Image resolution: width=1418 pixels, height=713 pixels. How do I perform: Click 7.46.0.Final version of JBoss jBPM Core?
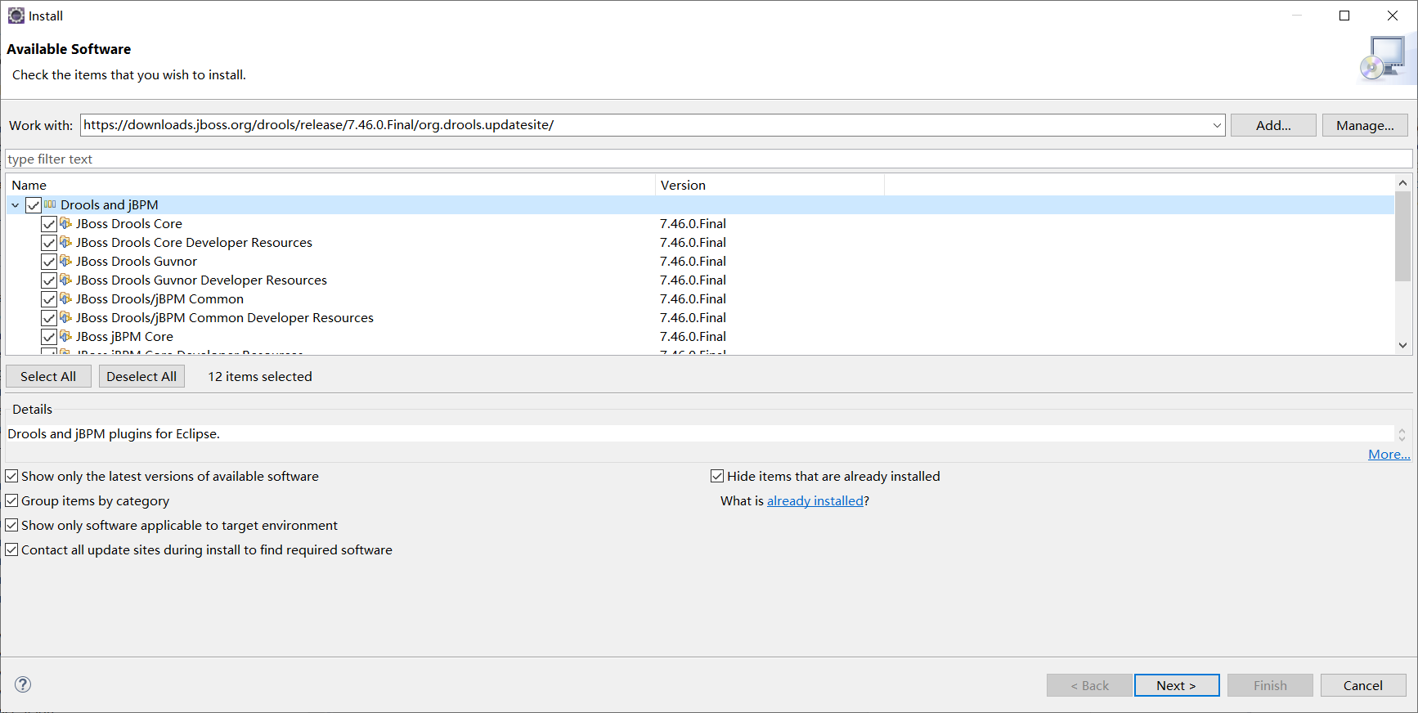click(693, 336)
